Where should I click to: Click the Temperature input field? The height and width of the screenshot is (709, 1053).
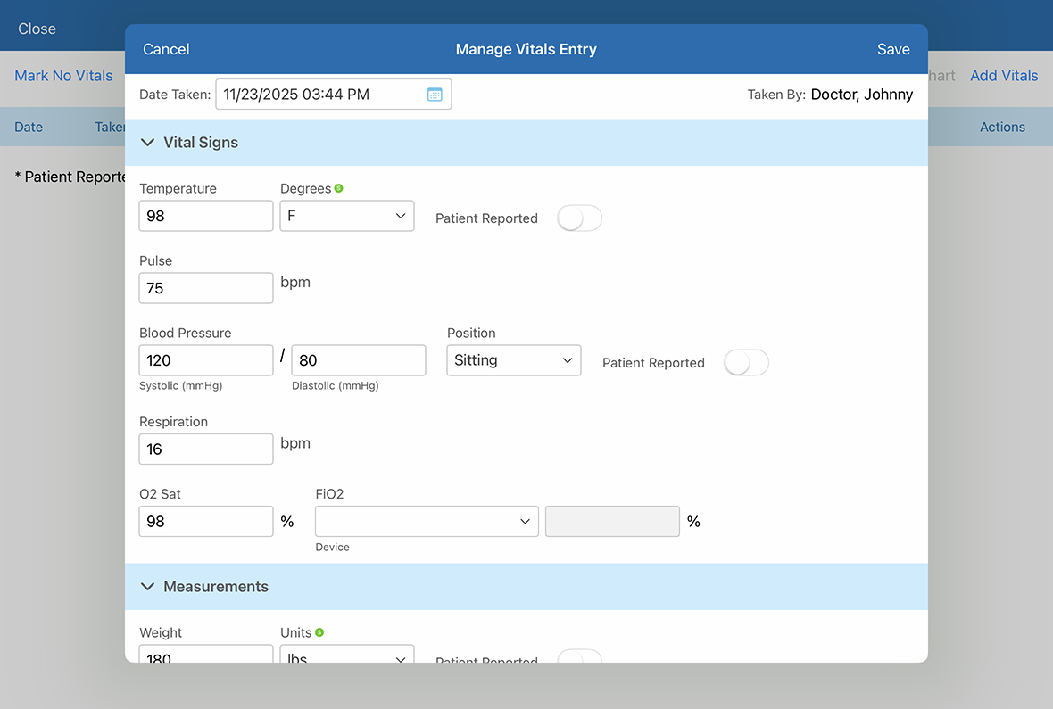(206, 216)
